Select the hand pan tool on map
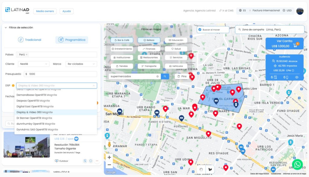 tap(201, 169)
